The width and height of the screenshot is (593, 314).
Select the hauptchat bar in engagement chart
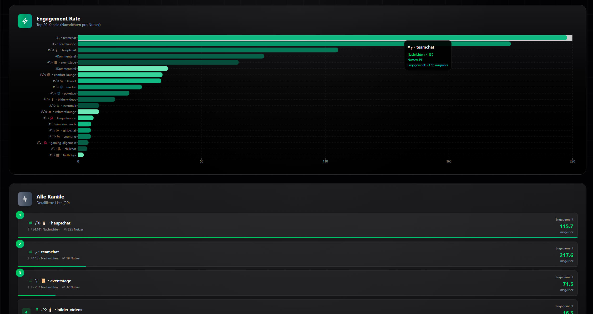click(x=208, y=50)
